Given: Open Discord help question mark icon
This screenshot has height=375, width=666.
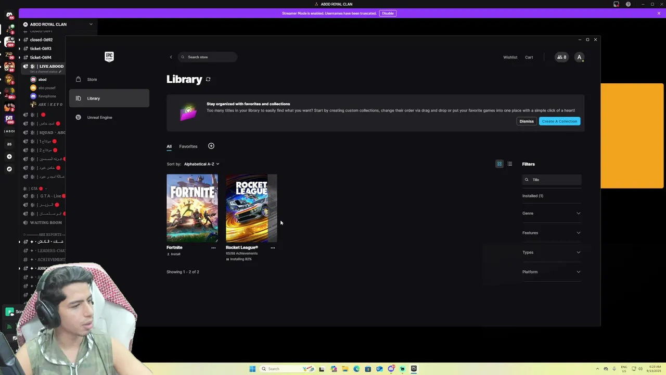Looking at the screenshot, I should 628,4.
